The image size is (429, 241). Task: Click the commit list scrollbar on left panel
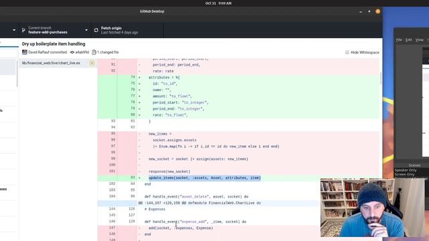17,73
